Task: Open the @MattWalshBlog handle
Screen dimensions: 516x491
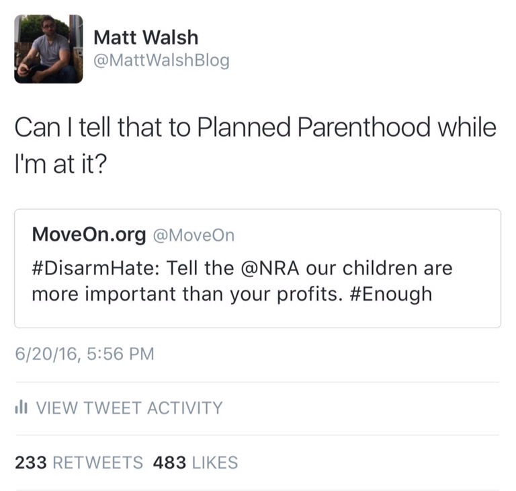Action: pos(161,61)
